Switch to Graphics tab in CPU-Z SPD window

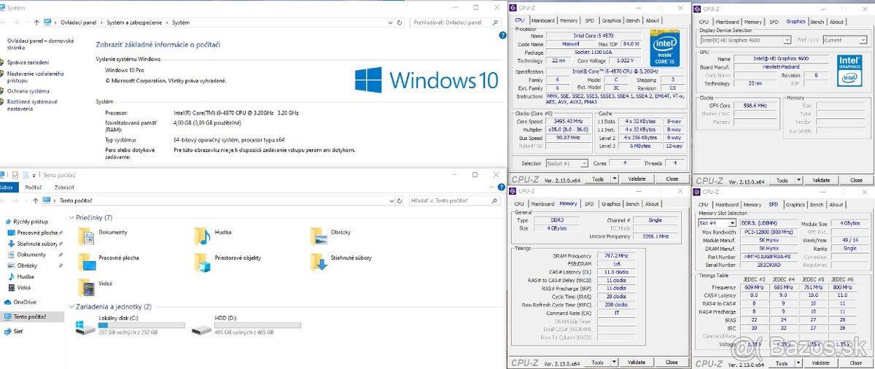796,205
